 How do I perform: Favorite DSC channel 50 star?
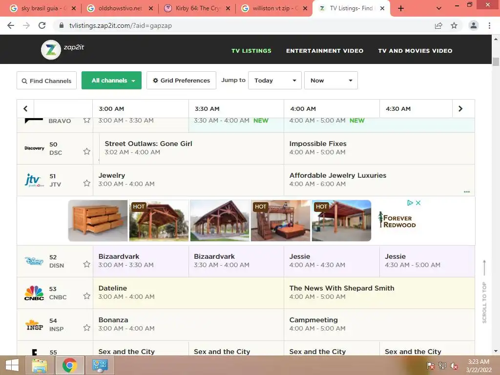86,151
